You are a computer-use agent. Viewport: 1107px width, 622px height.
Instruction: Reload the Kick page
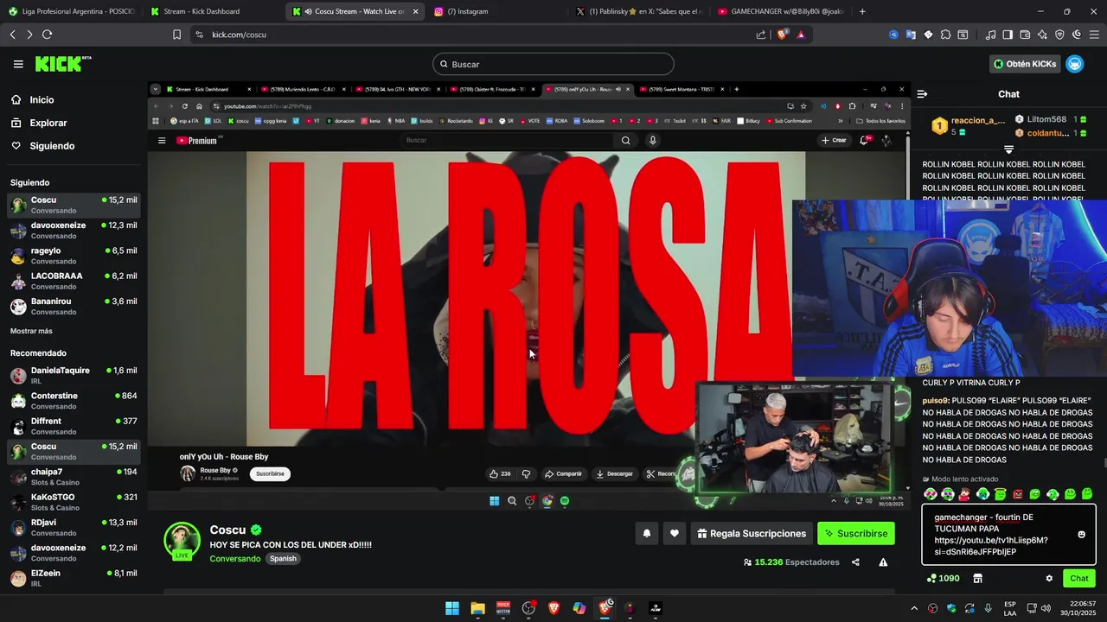47,35
